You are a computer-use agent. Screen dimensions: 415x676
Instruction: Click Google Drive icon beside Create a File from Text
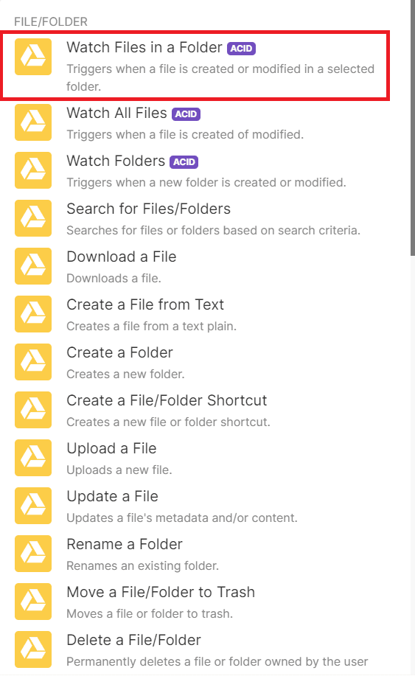[33, 314]
